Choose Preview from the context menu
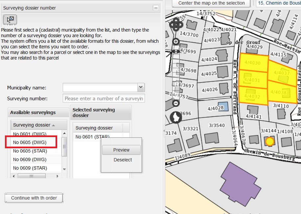Screen dimensions: 301x214 pyautogui.click(x=121, y=150)
